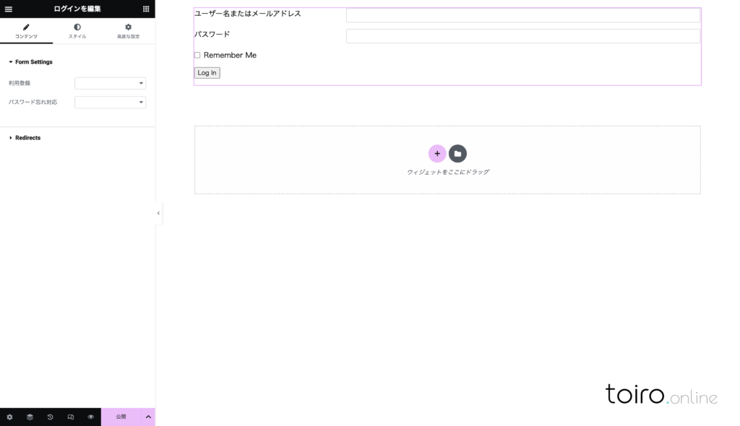Screen dimensions: 740x426
Task: Open the パスワード忘れ対応 dropdown
Action: 110,103
